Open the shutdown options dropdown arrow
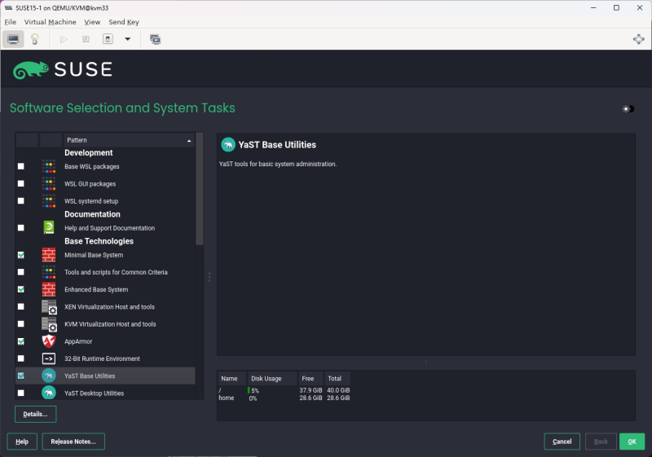This screenshot has width=652, height=457. (x=128, y=39)
